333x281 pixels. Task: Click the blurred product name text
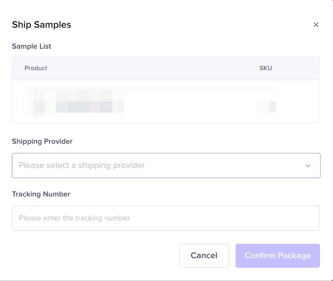pos(82,101)
